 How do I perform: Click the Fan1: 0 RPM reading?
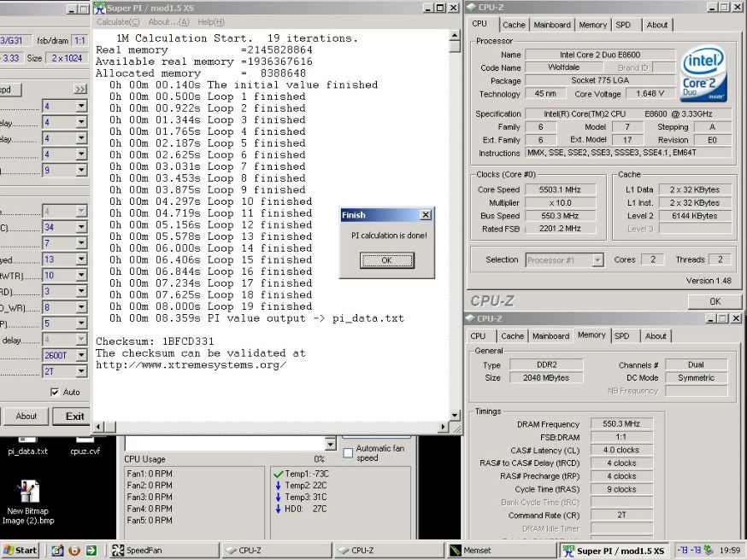click(x=150, y=474)
